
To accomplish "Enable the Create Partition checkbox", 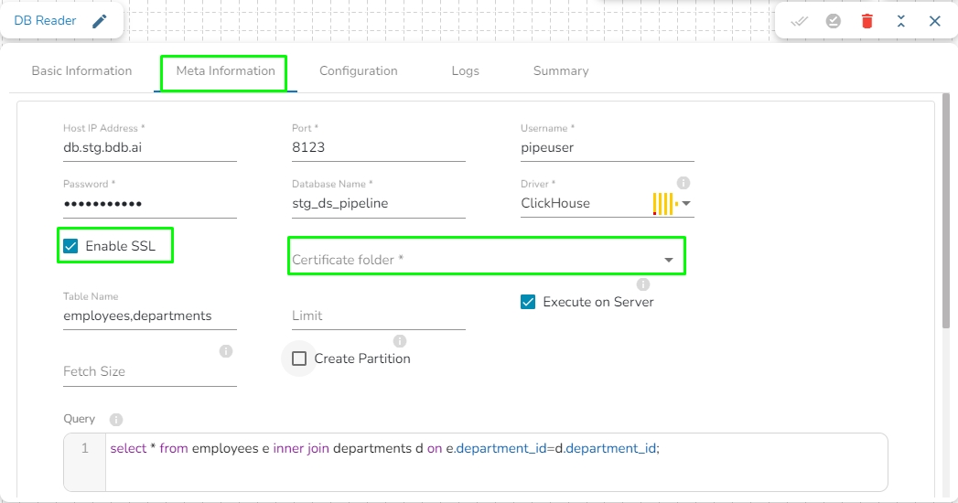I will click(x=299, y=359).
